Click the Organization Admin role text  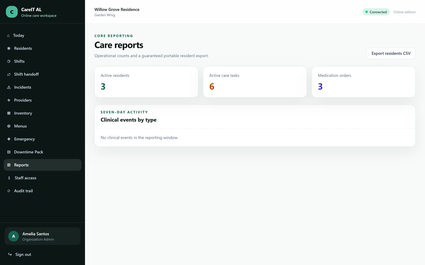pyautogui.click(x=38, y=240)
